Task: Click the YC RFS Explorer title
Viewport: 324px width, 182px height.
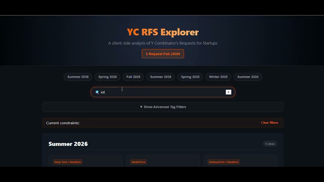Action: point(163,32)
